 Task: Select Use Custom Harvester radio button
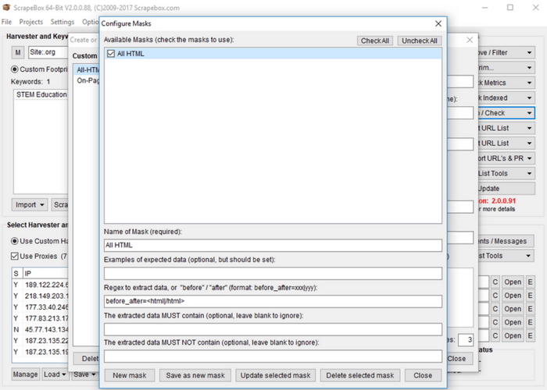(x=14, y=241)
